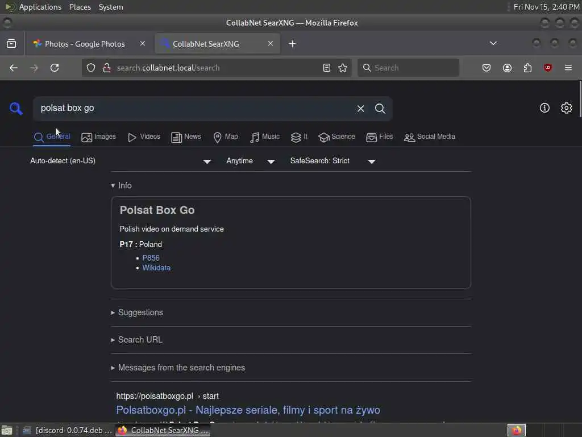Bookmark this page with the star icon
The image size is (582, 437).
pyautogui.click(x=343, y=68)
